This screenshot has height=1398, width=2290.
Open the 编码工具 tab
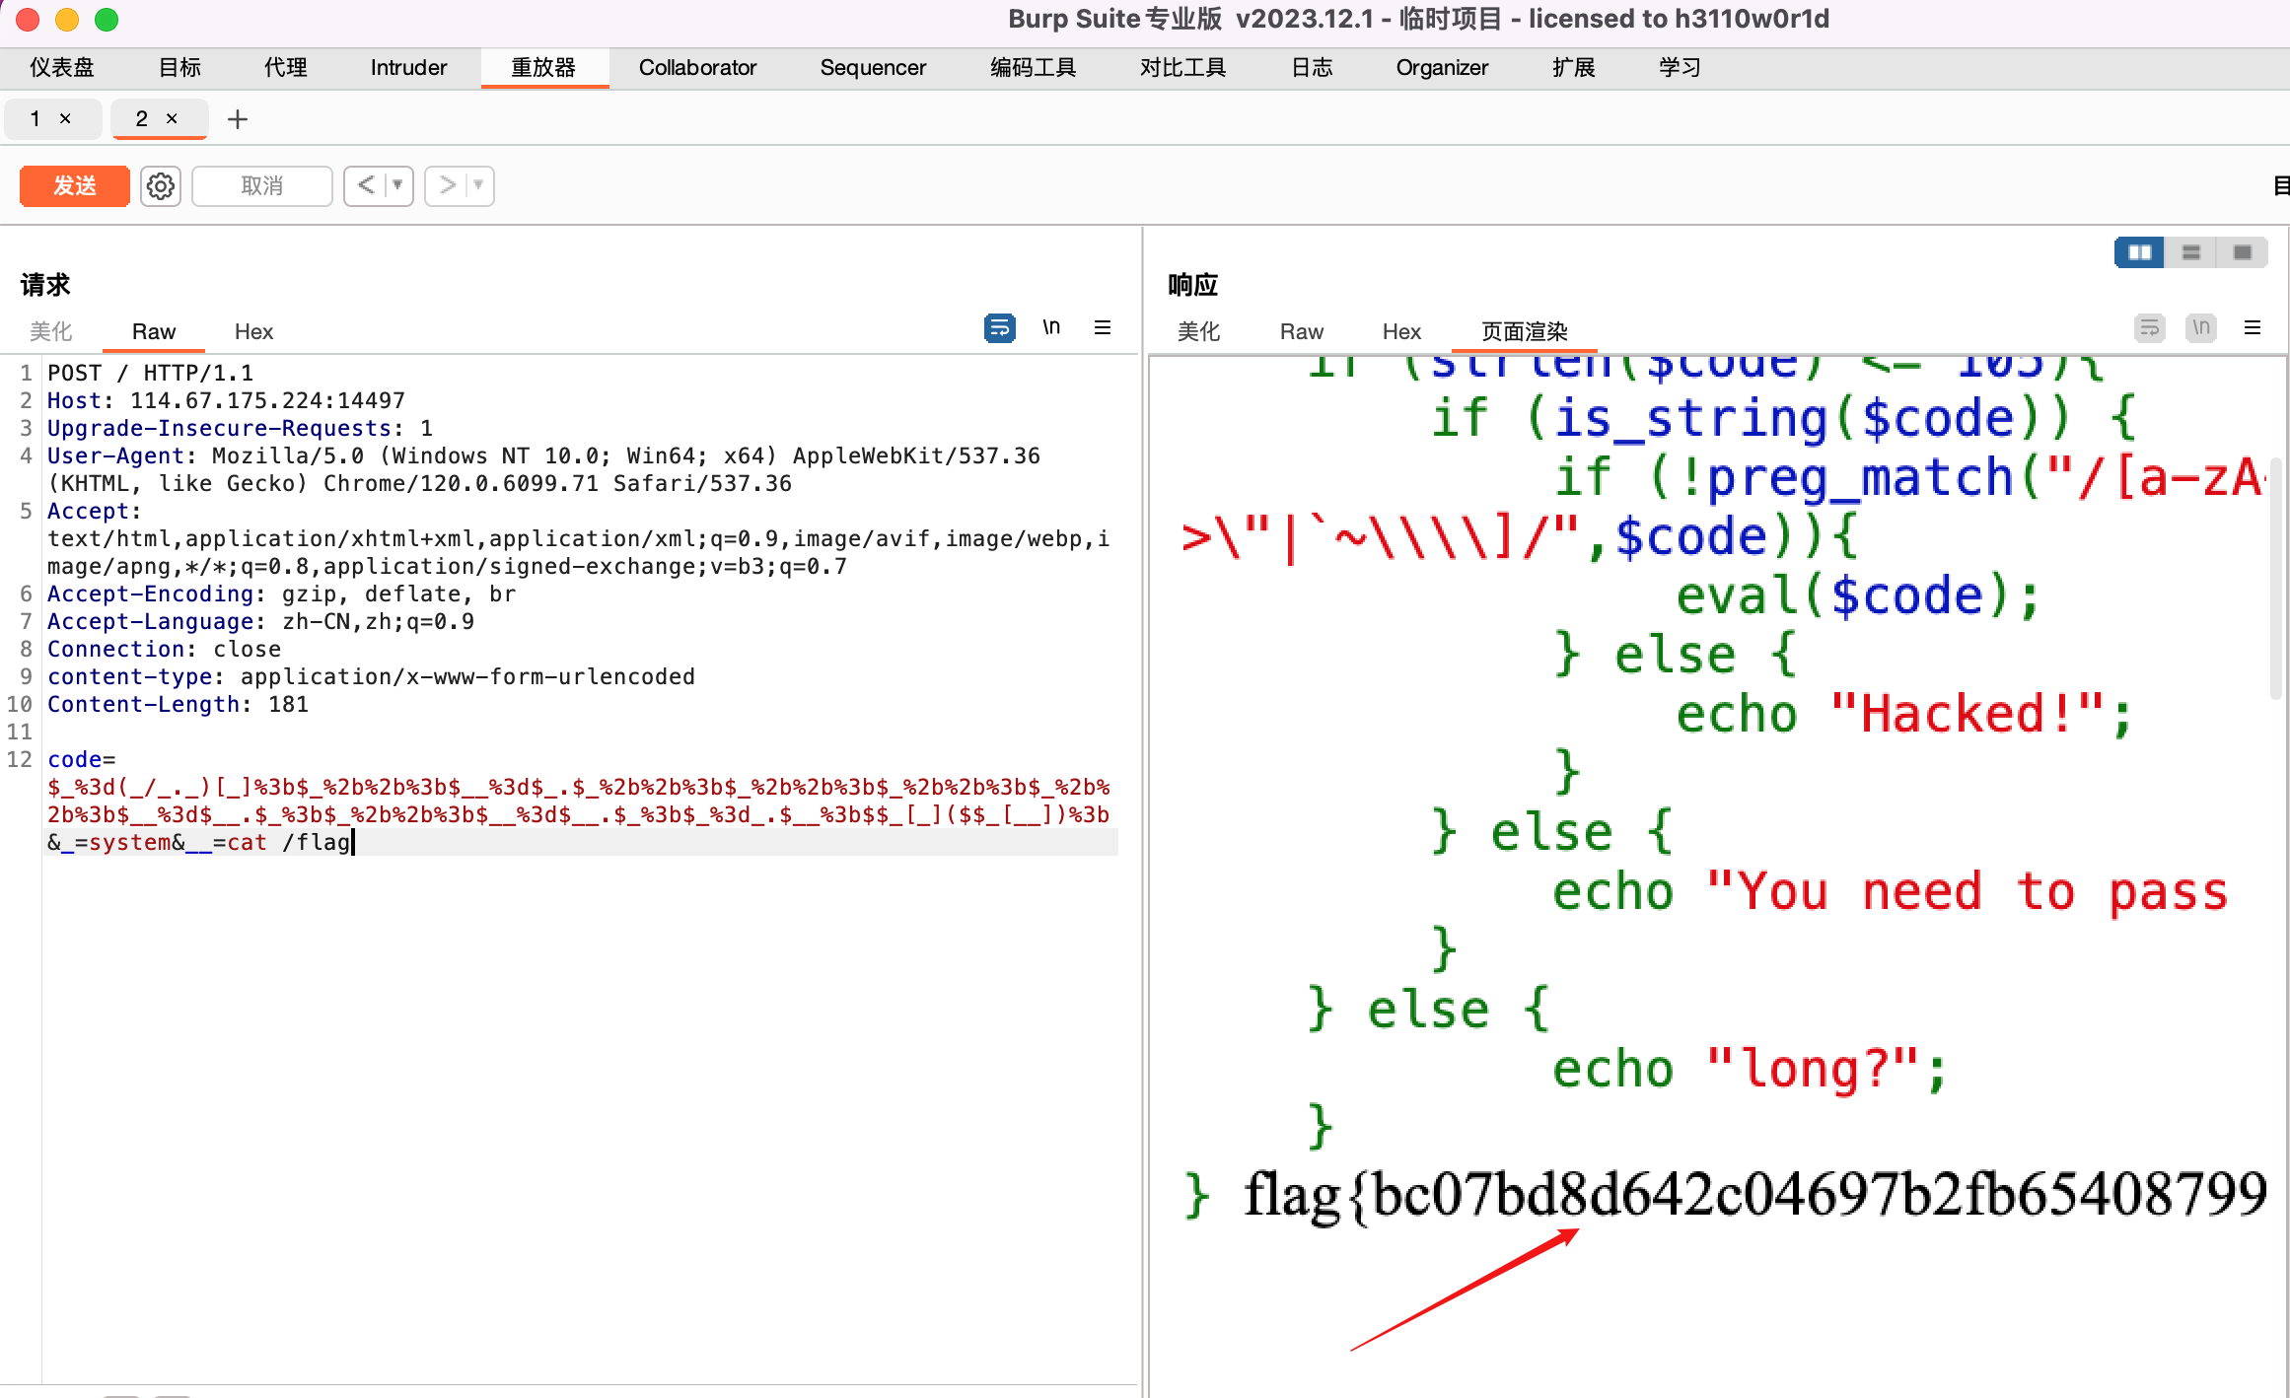point(1032,67)
